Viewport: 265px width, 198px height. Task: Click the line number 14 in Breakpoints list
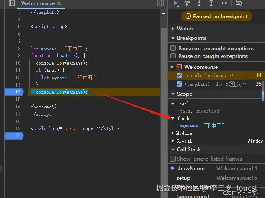point(258,75)
